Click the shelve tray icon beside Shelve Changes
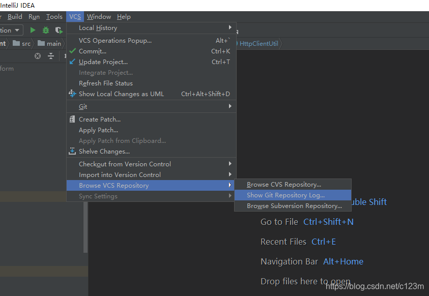Viewport: 429px width, 296px height. click(x=72, y=151)
